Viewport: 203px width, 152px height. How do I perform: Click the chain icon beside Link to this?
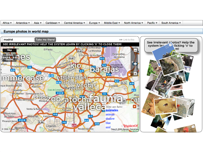pos(121,40)
